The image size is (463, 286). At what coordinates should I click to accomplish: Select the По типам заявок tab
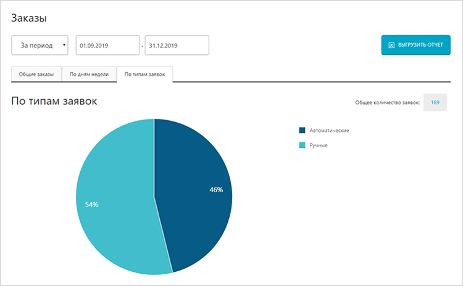click(x=144, y=74)
